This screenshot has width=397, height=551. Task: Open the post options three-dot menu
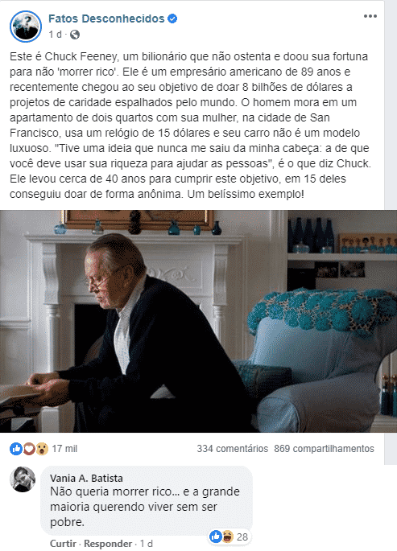370,17
